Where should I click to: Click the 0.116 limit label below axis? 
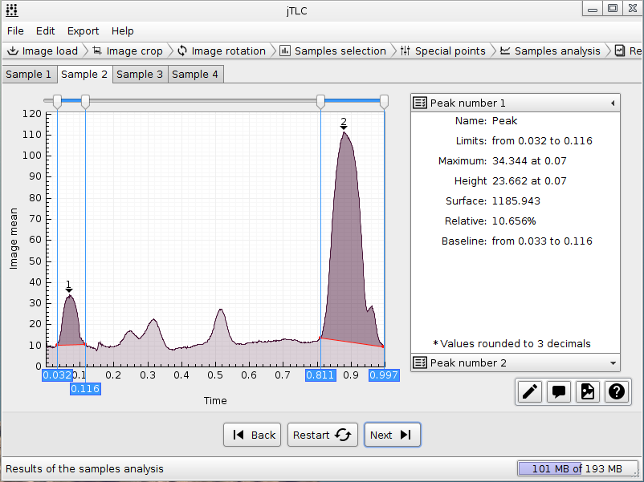[85, 389]
